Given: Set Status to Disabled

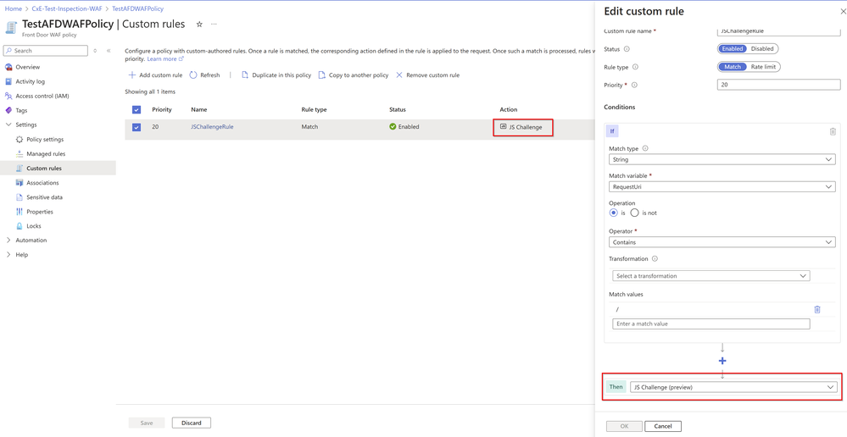Looking at the screenshot, I should pos(762,48).
